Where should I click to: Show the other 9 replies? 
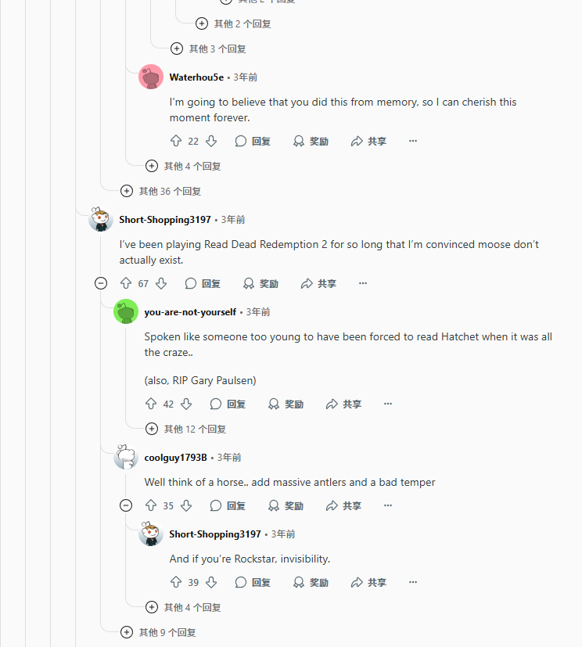tap(158, 633)
